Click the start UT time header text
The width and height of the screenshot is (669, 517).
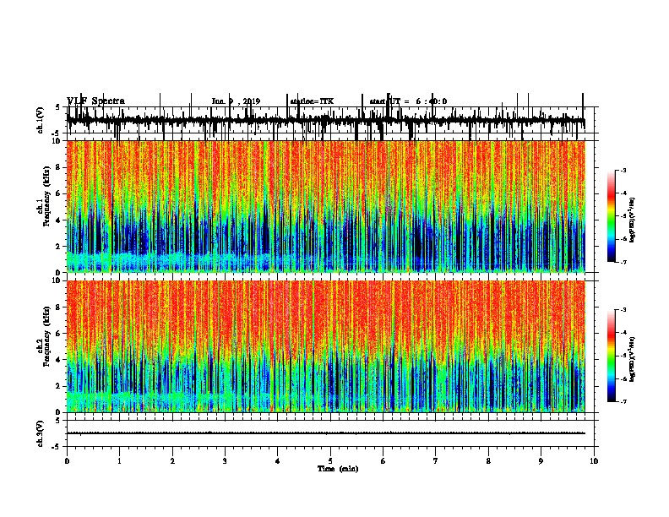(x=408, y=101)
